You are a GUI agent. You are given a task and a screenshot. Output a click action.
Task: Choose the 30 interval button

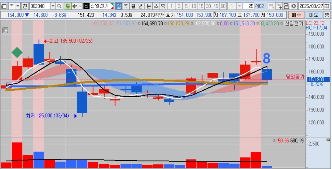[x=209, y=6]
